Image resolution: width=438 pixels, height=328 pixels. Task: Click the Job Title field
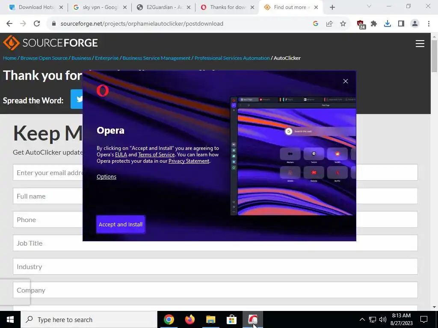(216, 243)
